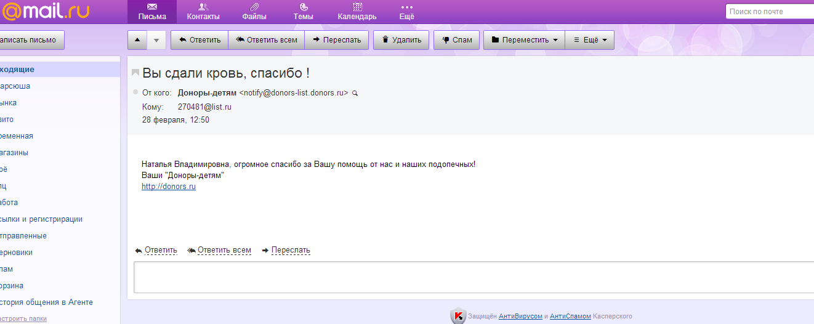Go to previous message with up arrow
Viewport: 814px width, 324px height.
point(137,40)
